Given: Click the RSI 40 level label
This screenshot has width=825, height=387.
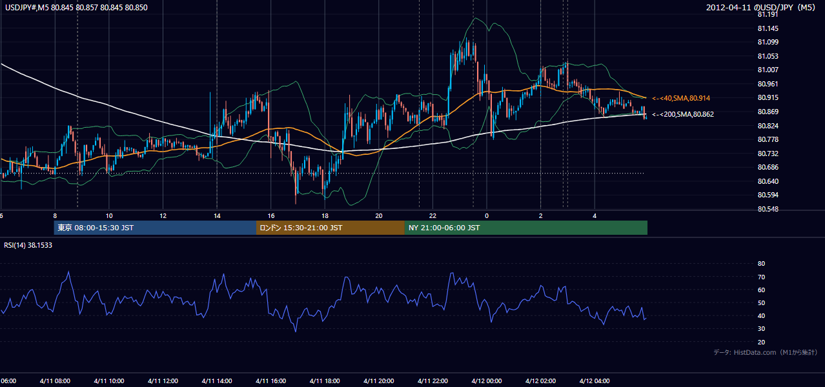Looking at the screenshot, I should (x=761, y=316).
